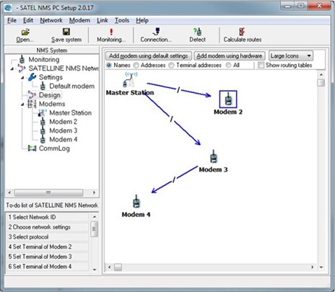Open the Link menu

click(x=103, y=20)
